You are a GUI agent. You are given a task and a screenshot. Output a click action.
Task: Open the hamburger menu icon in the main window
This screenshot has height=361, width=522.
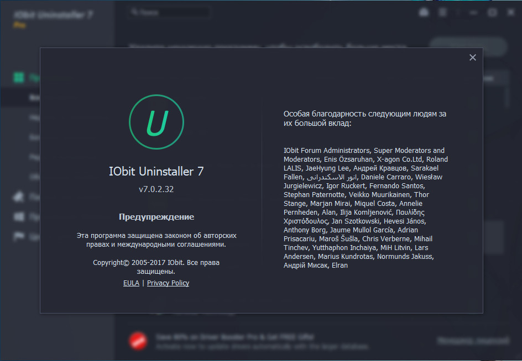(x=442, y=13)
